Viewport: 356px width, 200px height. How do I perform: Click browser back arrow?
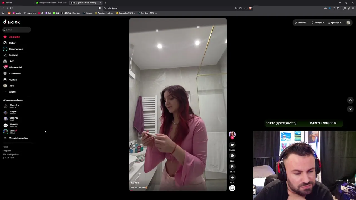(x=3, y=8)
